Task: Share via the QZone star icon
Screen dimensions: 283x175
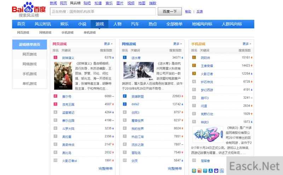Action: [194, 171]
